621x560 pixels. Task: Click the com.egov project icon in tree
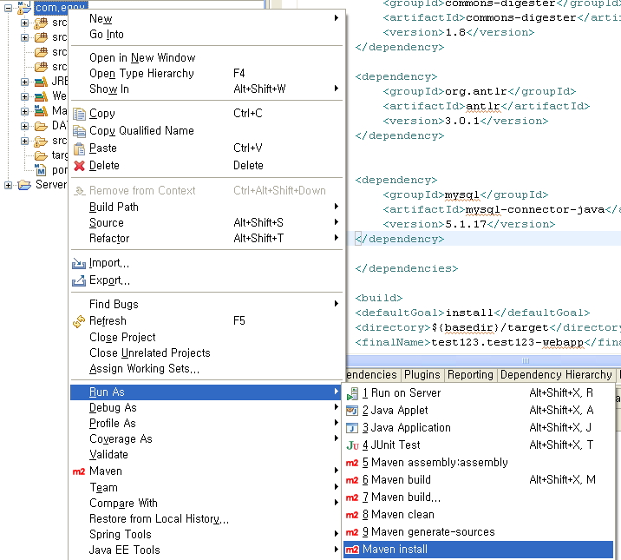coord(23,8)
